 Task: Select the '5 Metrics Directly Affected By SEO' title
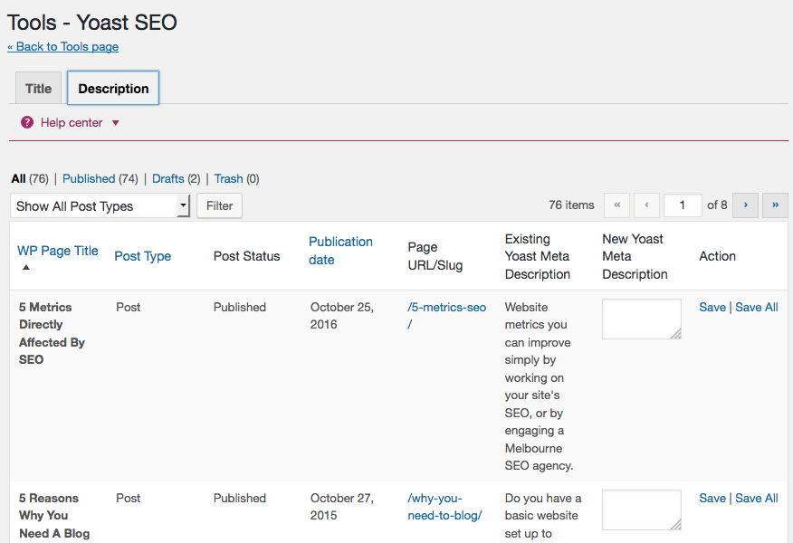52,334
